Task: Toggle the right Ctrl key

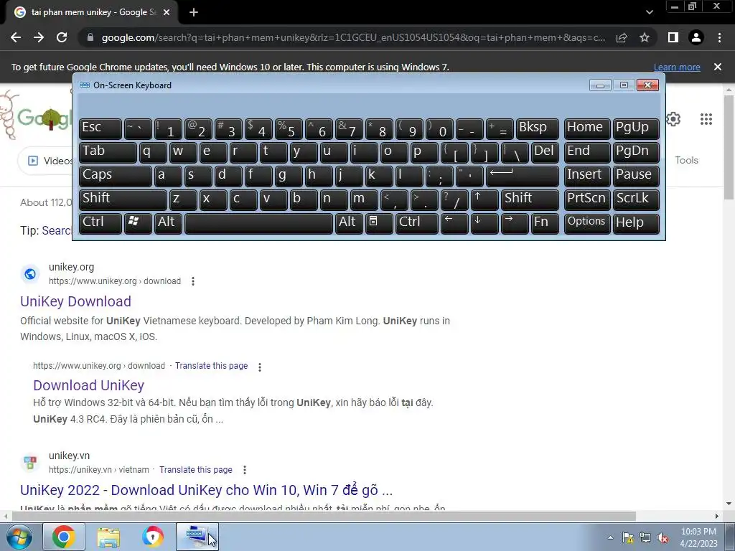Action: [x=417, y=223]
